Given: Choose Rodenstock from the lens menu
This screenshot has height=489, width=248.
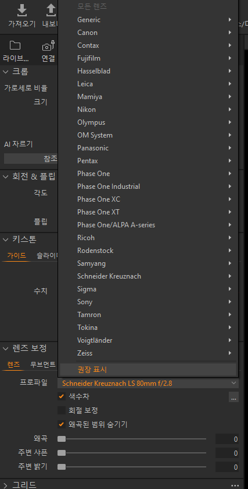Looking at the screenshot, I should (x=148, y=251).
